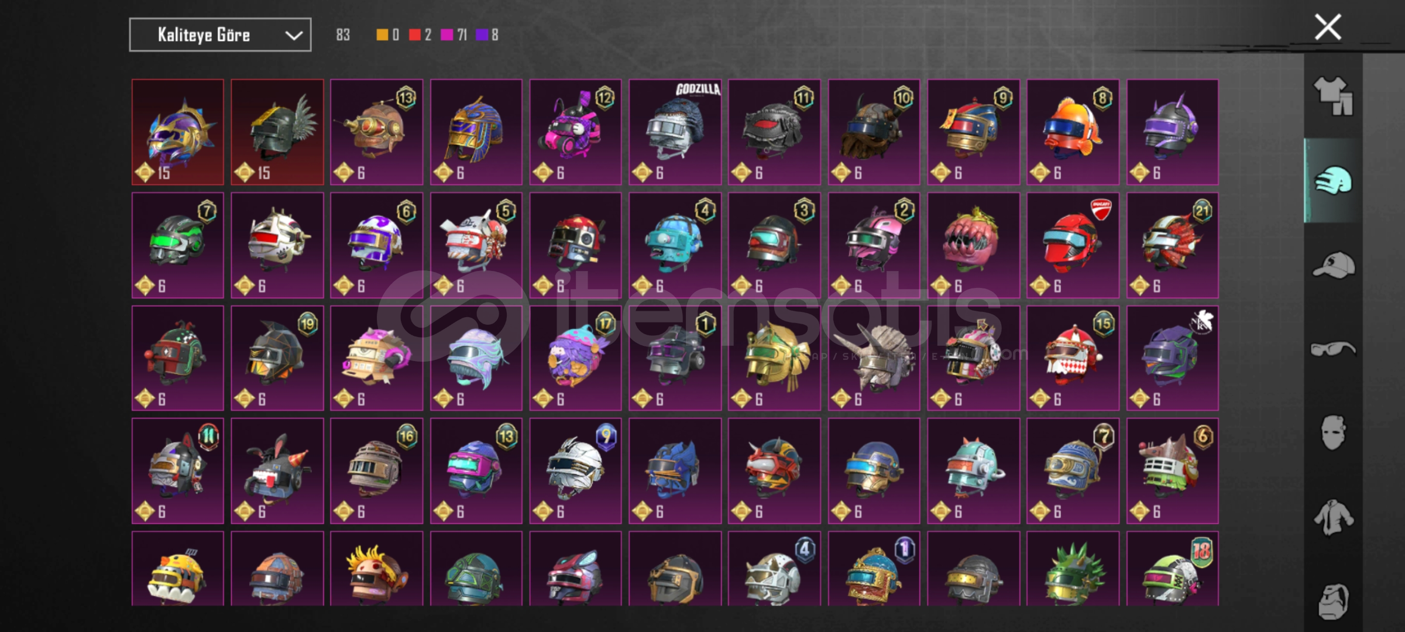Filter by the orange quality swatch showing 0
1405x632 pixels.
coord(382,35)
